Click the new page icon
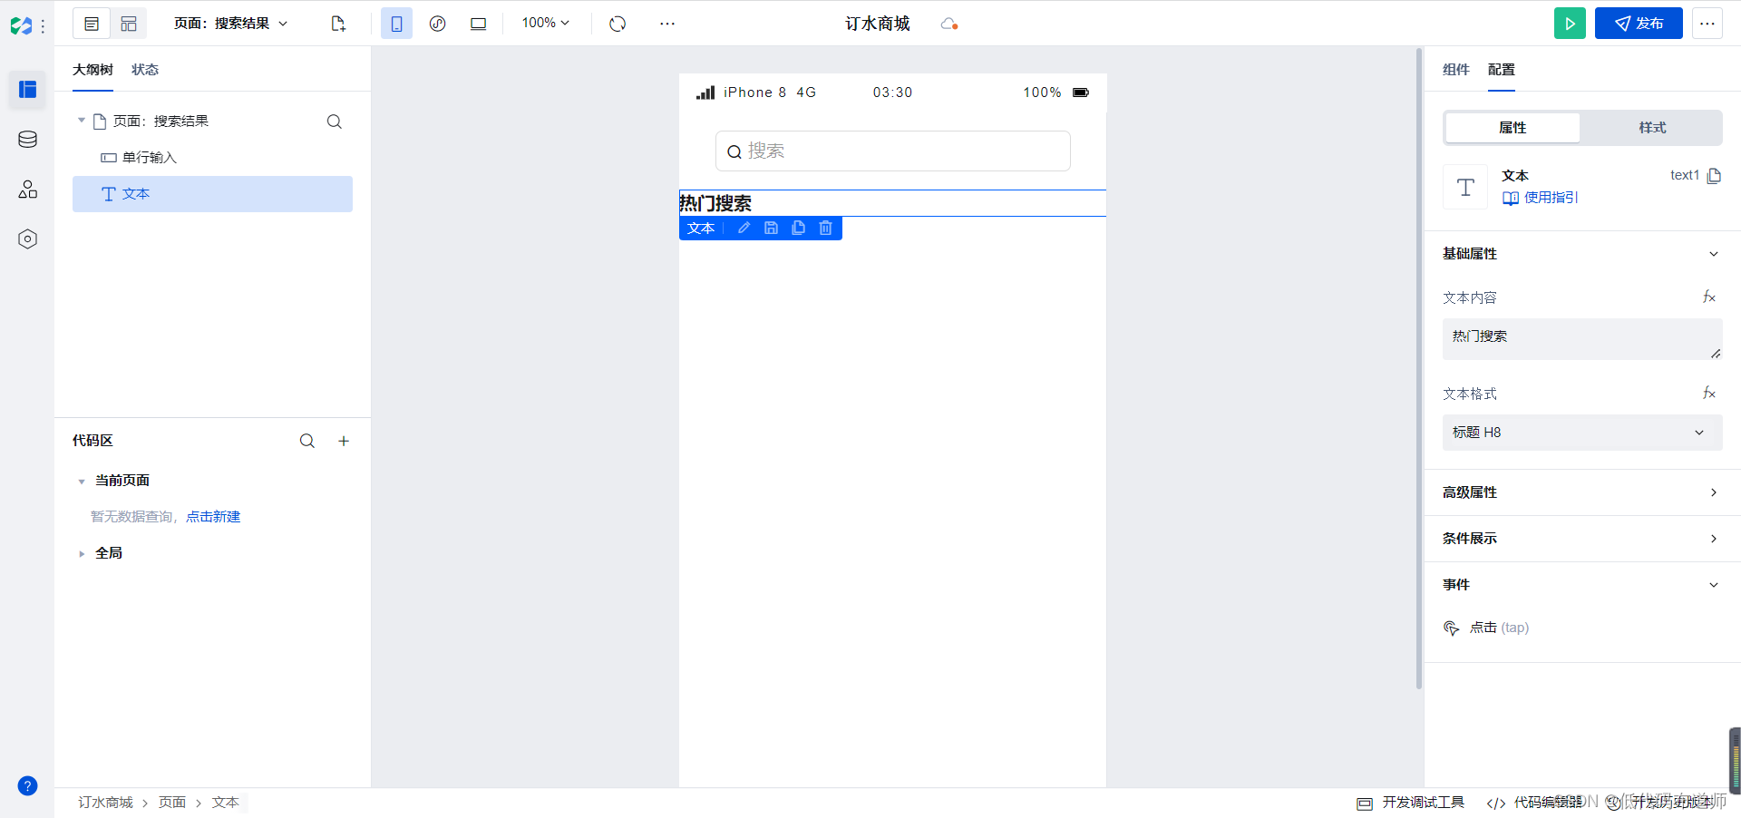The image size is (1741, 818). 338,24
